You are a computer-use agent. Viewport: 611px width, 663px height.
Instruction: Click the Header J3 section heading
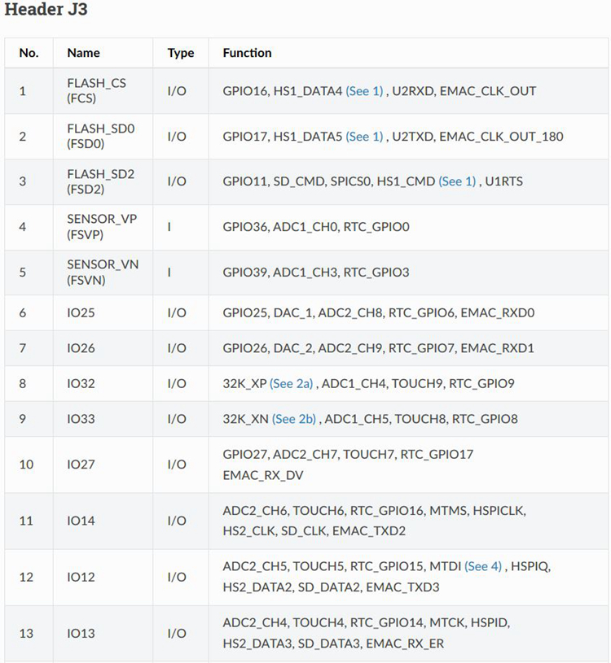(x=46, y=11)
